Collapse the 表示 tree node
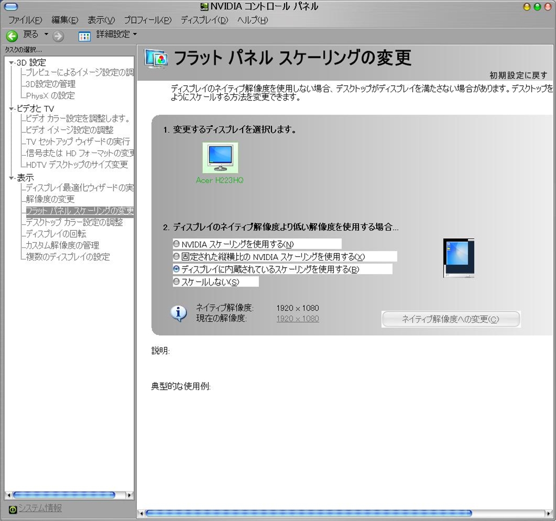The image size is (556, 521). 11,178
